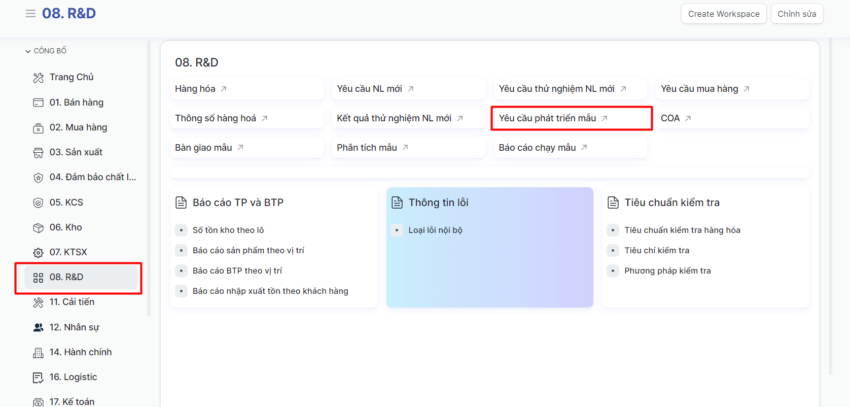Select the 07. KTSX gear icon

point(38,253)
